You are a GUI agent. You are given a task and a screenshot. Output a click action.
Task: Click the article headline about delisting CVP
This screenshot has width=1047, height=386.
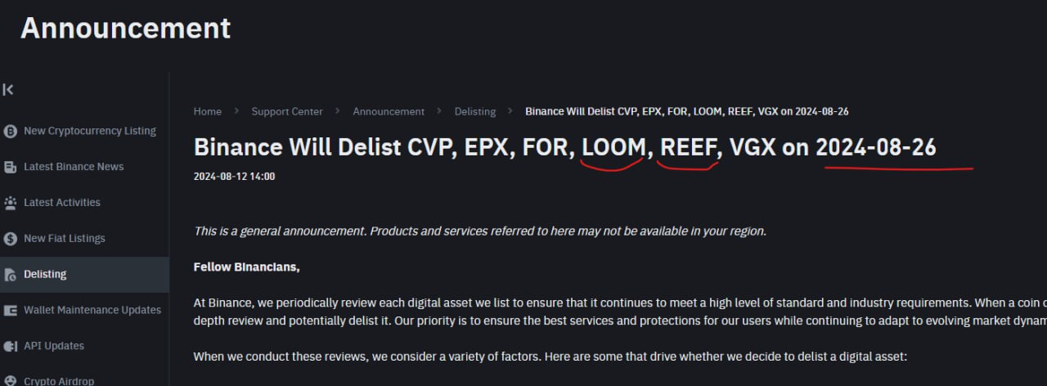[564, 147]
